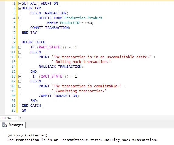Click 'COMMIT TRANSACTION;' on line 6
The width and height of the screenshot is (174, 145).
pos(50,28)
